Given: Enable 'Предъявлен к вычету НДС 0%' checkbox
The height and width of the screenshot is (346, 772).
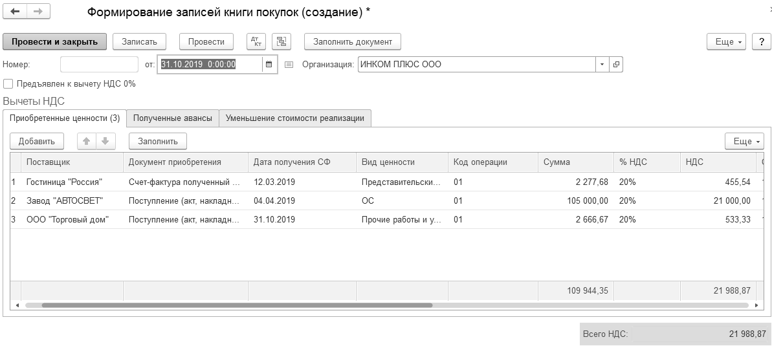Looking at the screenshot, I should 8,83.
